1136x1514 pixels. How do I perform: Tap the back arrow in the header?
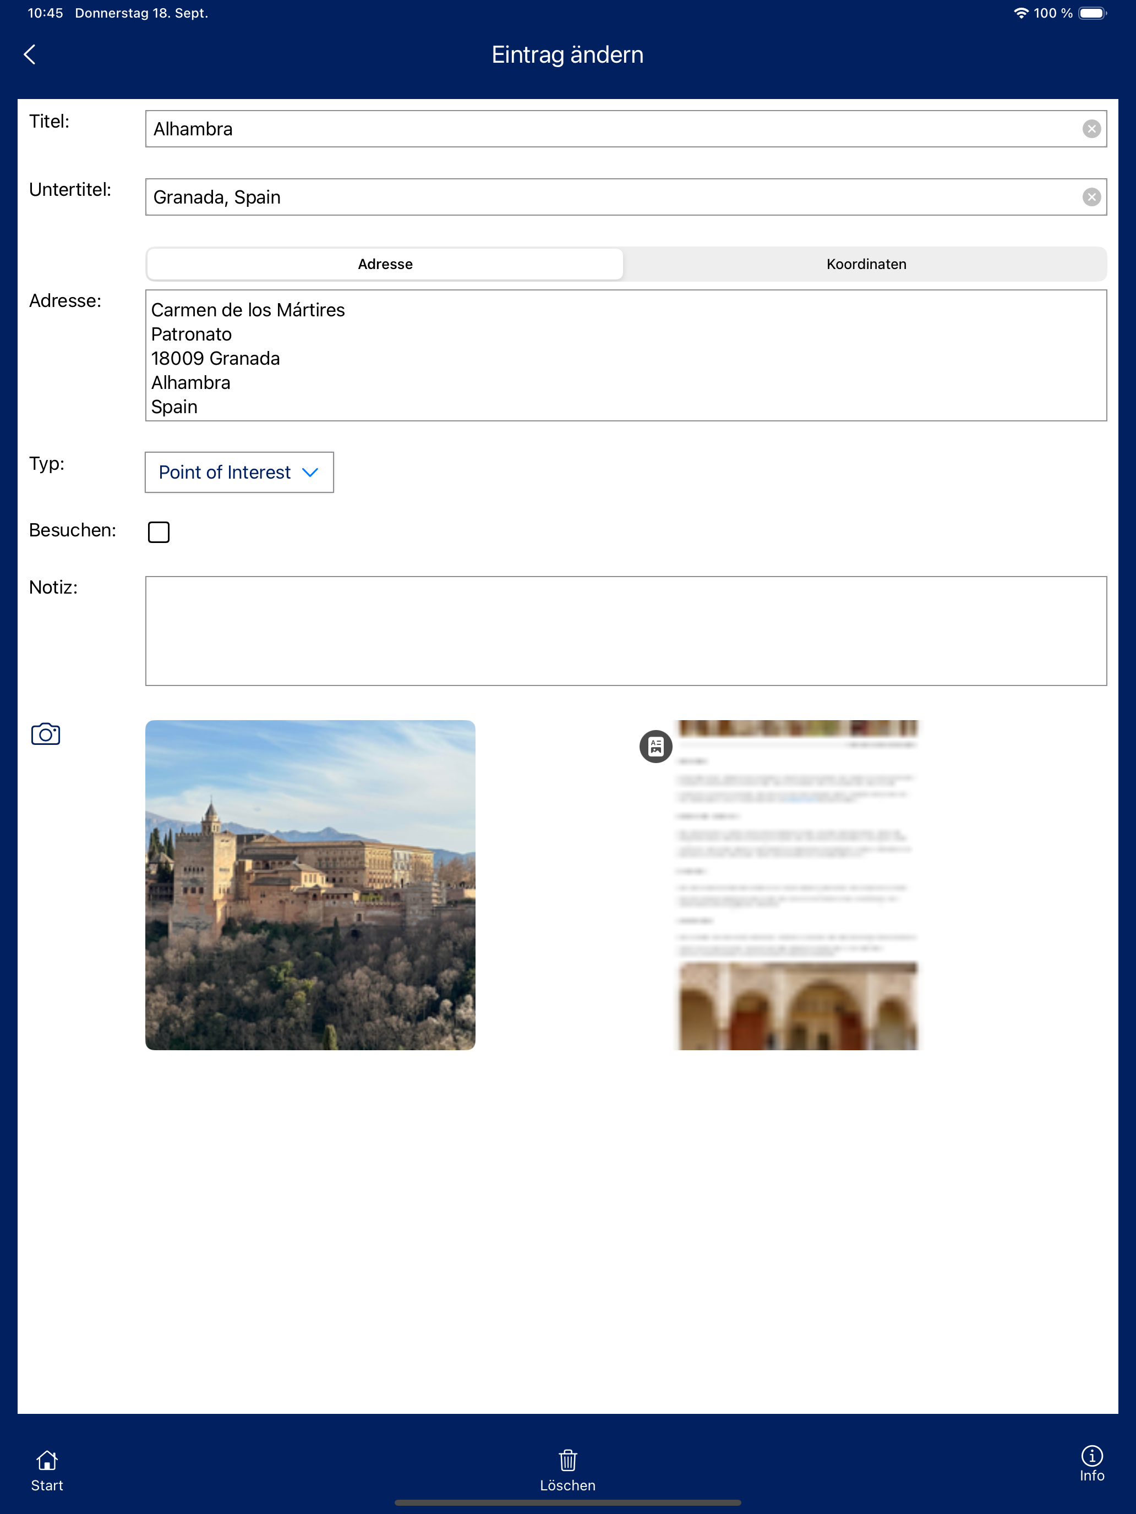(x=29, y=55)
